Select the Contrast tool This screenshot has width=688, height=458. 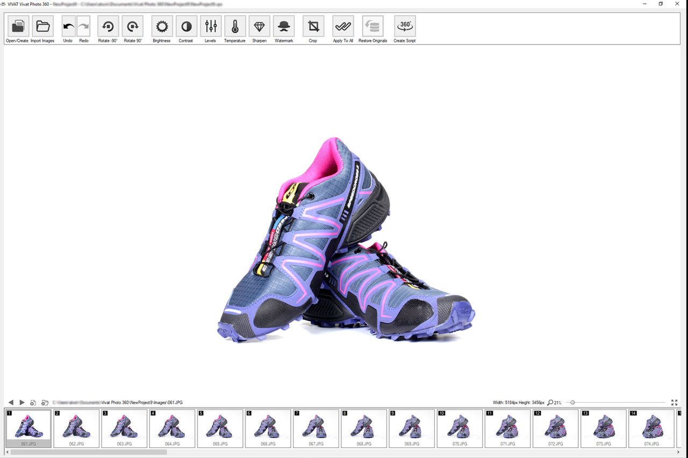tap(186, 26)
